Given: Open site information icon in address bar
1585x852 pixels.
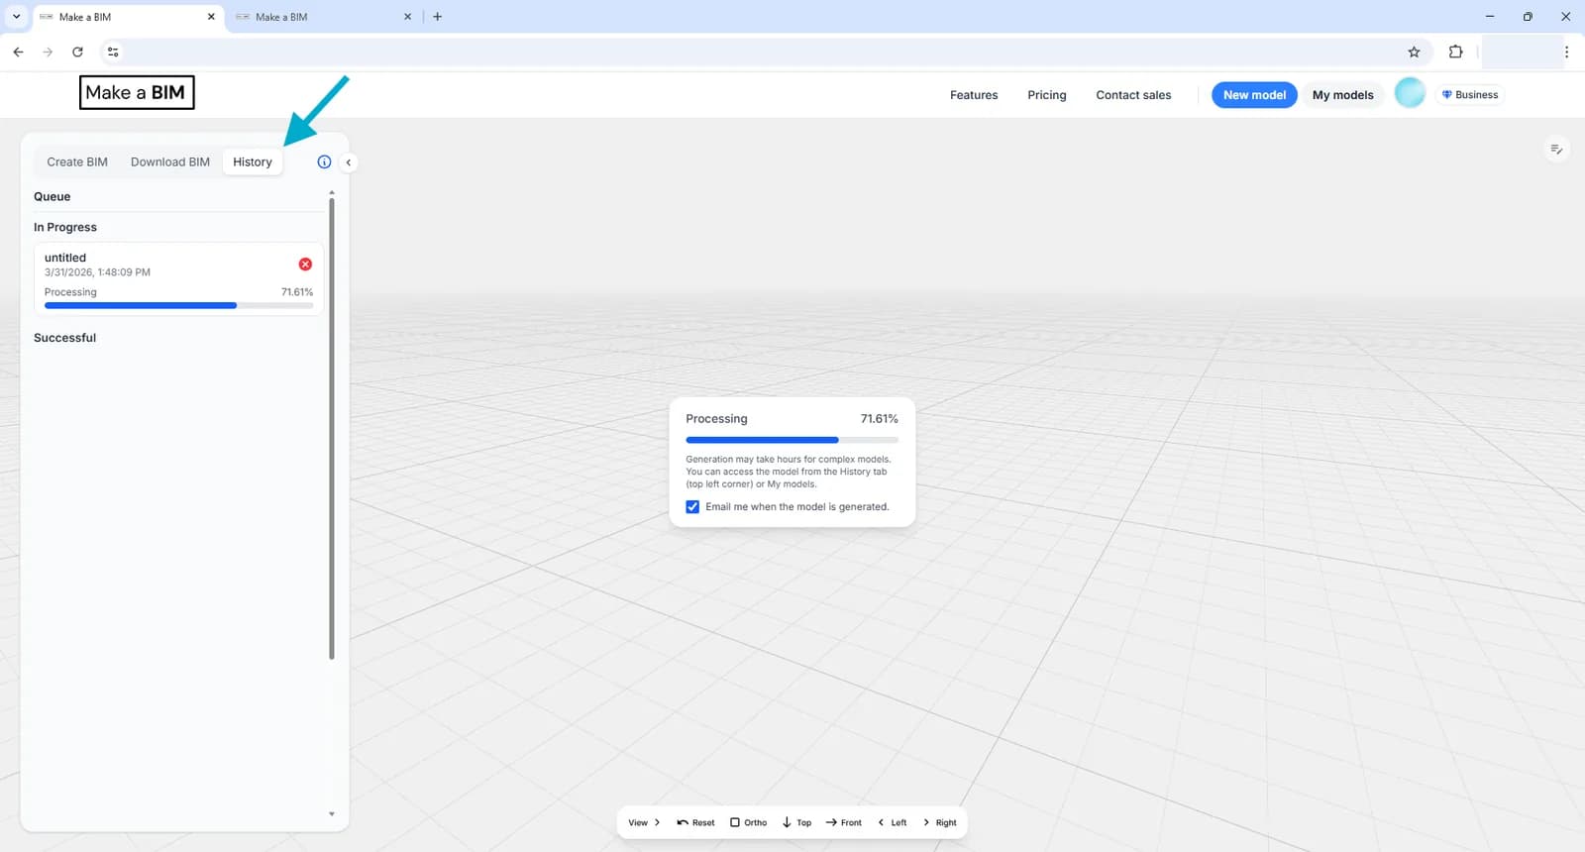Looking at the screenshot, I should pos(113,52).
